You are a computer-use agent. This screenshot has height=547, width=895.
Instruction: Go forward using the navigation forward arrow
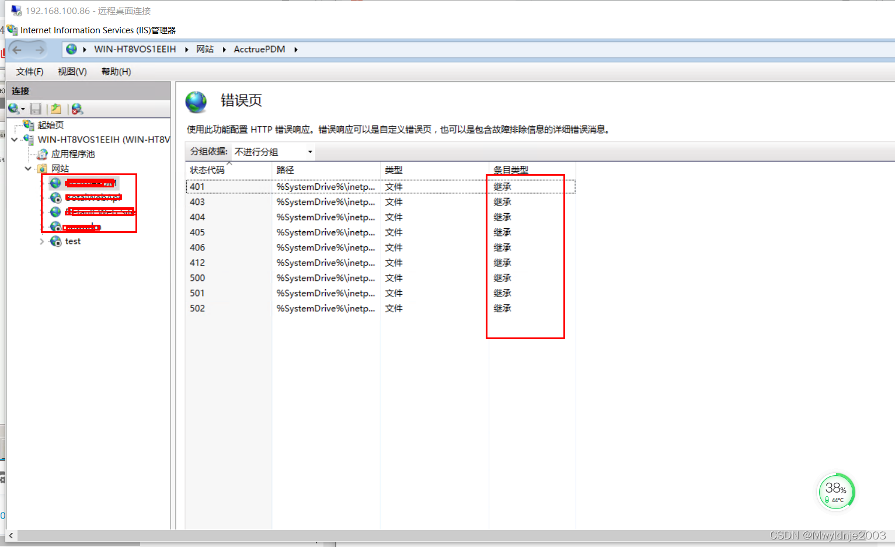(x=39, y=50)
